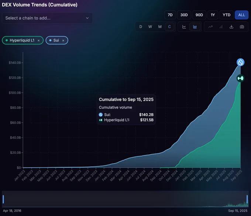The image size is (251, 216).
Task: Switch to daily (D) interval
Action: [x=141, y=27]
